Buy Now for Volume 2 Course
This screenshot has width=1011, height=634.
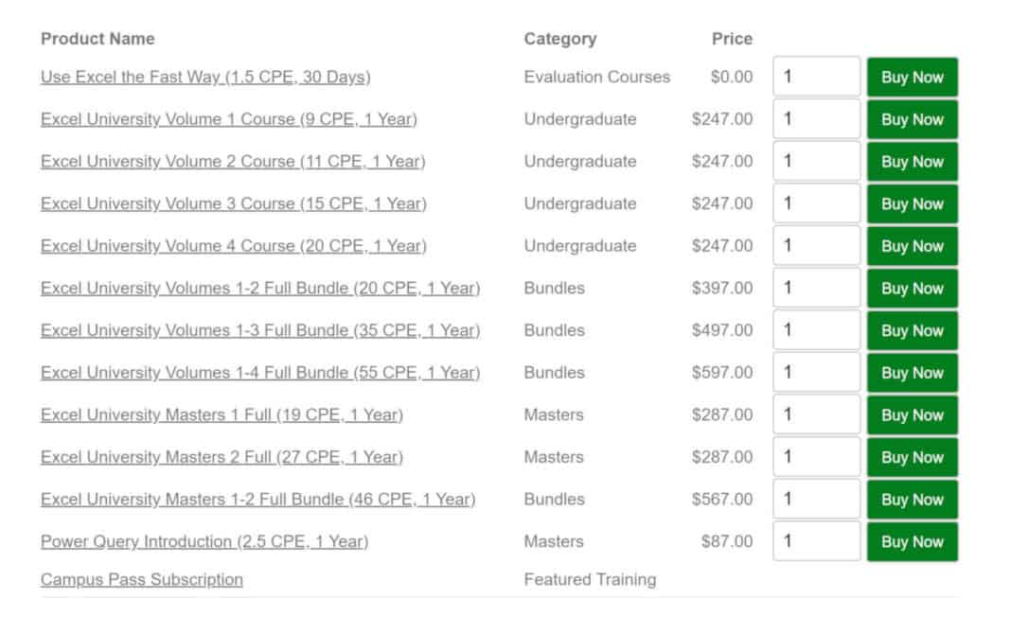tap(912, 161)
